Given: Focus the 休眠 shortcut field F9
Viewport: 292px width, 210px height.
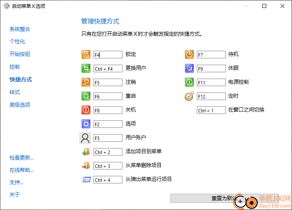Looking at the screenshot, I should pos(211,69).
